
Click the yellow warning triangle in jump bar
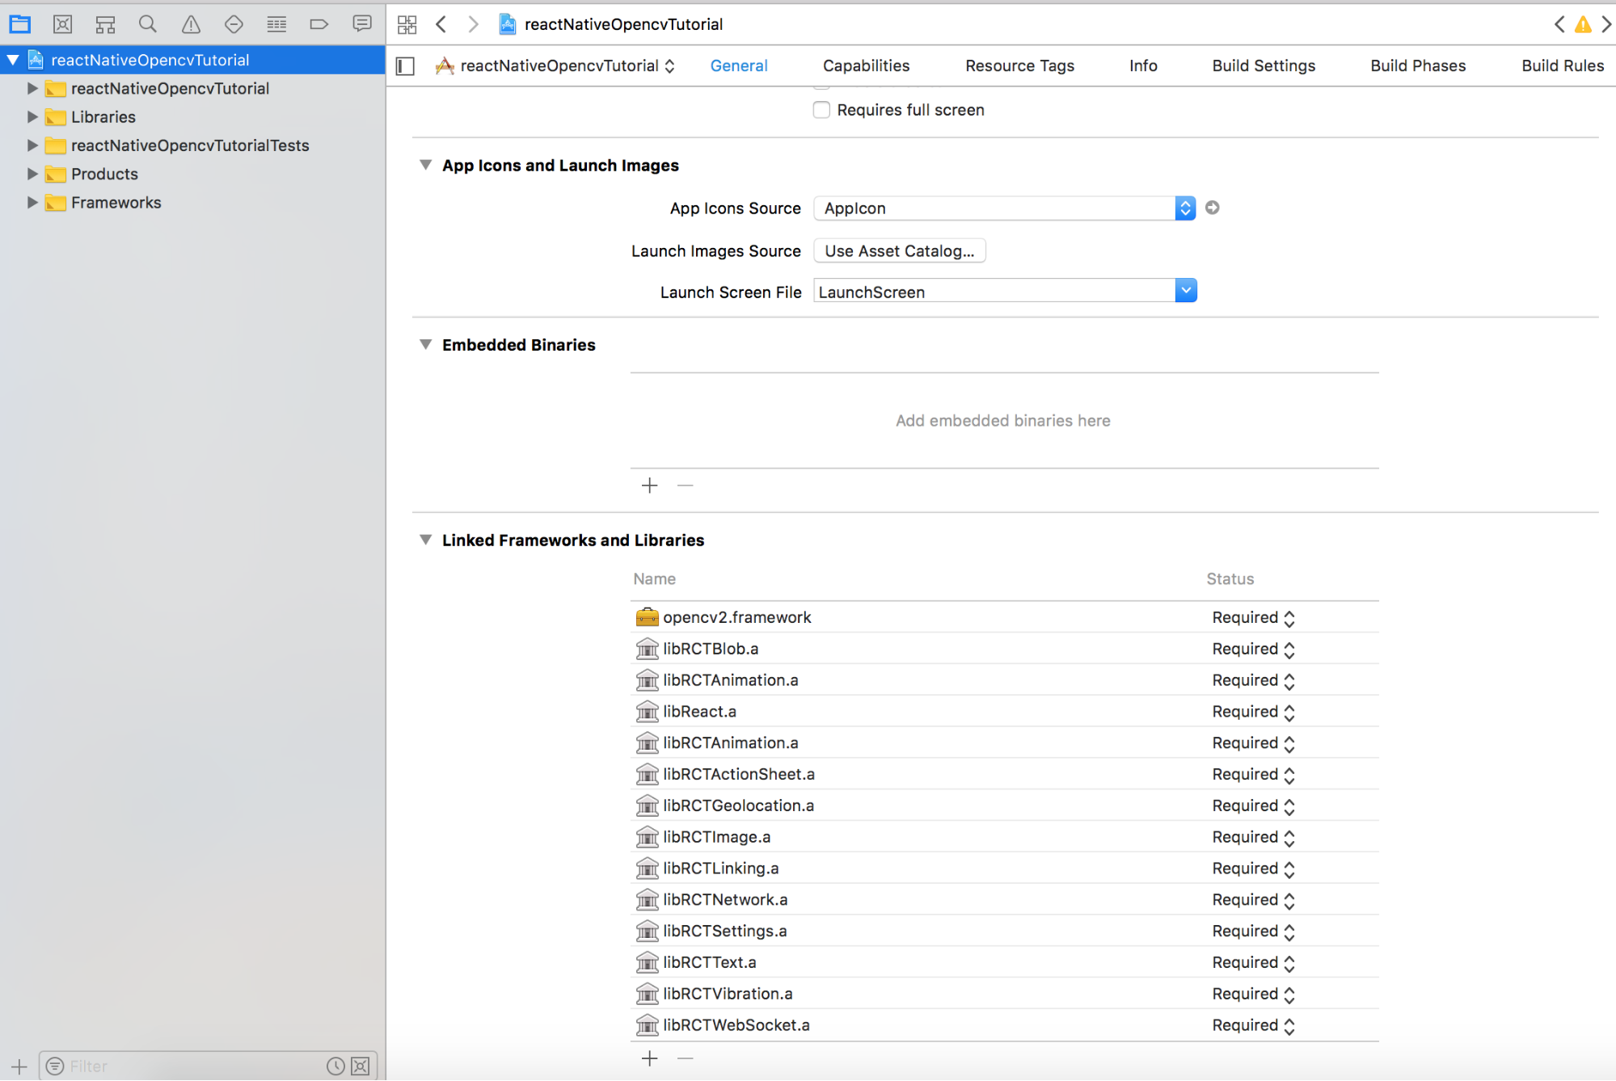pos(1583,24)
